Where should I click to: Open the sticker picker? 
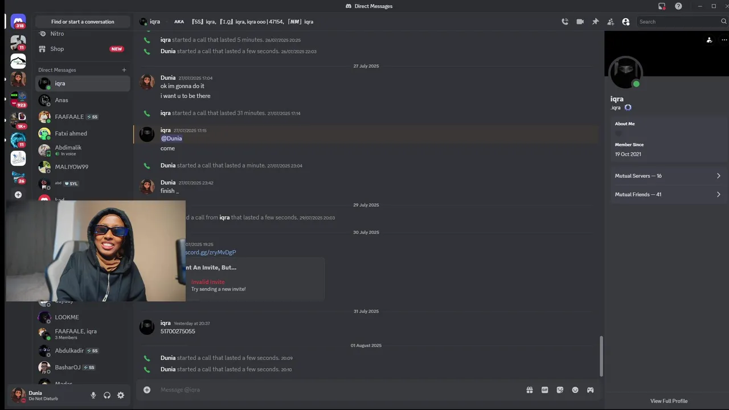tap(560, 390)
